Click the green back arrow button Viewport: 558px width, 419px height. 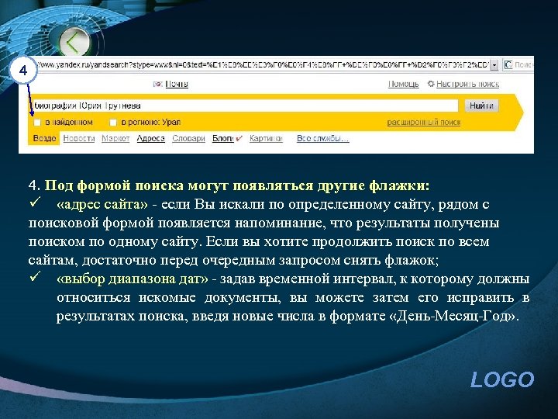tap(74, 42)
